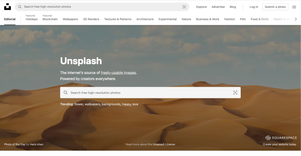Click Log in

point(254,7)
